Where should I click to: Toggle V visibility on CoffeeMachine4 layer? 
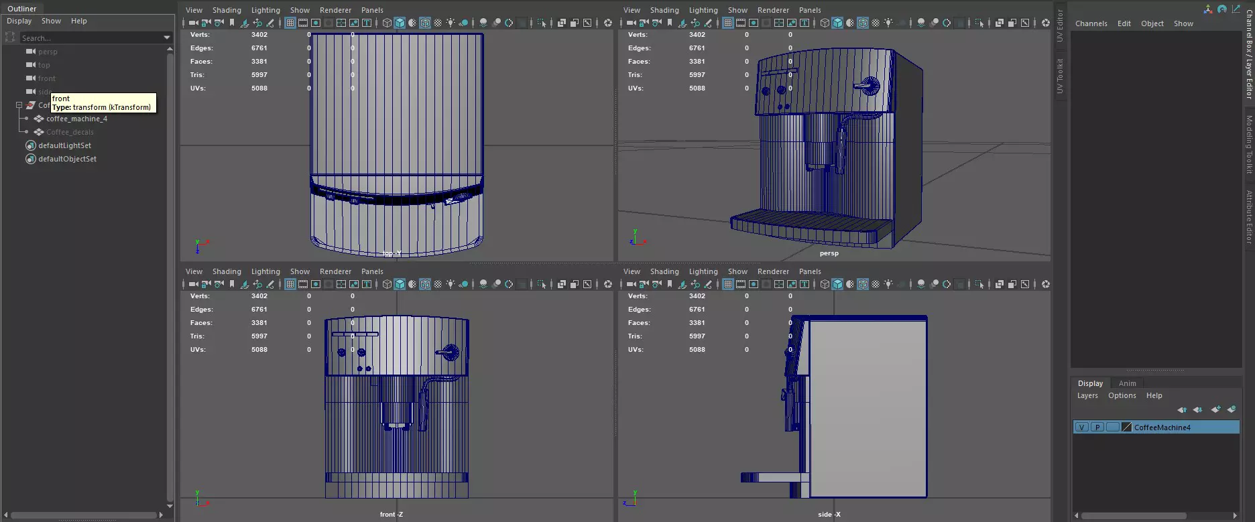click(x=1081, y=427)
